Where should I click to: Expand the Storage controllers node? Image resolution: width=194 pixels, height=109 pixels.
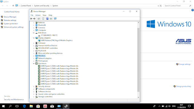click(34, 97)
